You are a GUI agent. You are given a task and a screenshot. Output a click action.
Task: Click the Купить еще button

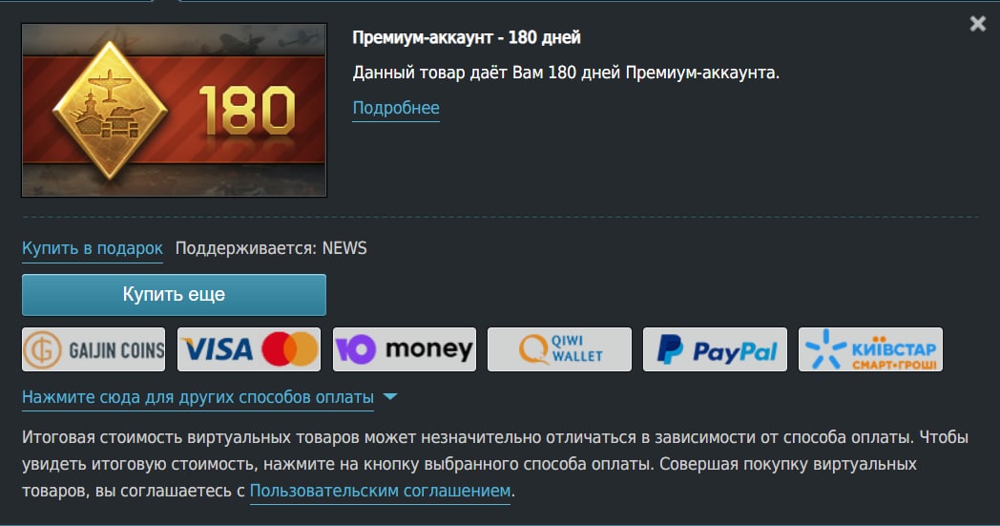click(174, 295)
